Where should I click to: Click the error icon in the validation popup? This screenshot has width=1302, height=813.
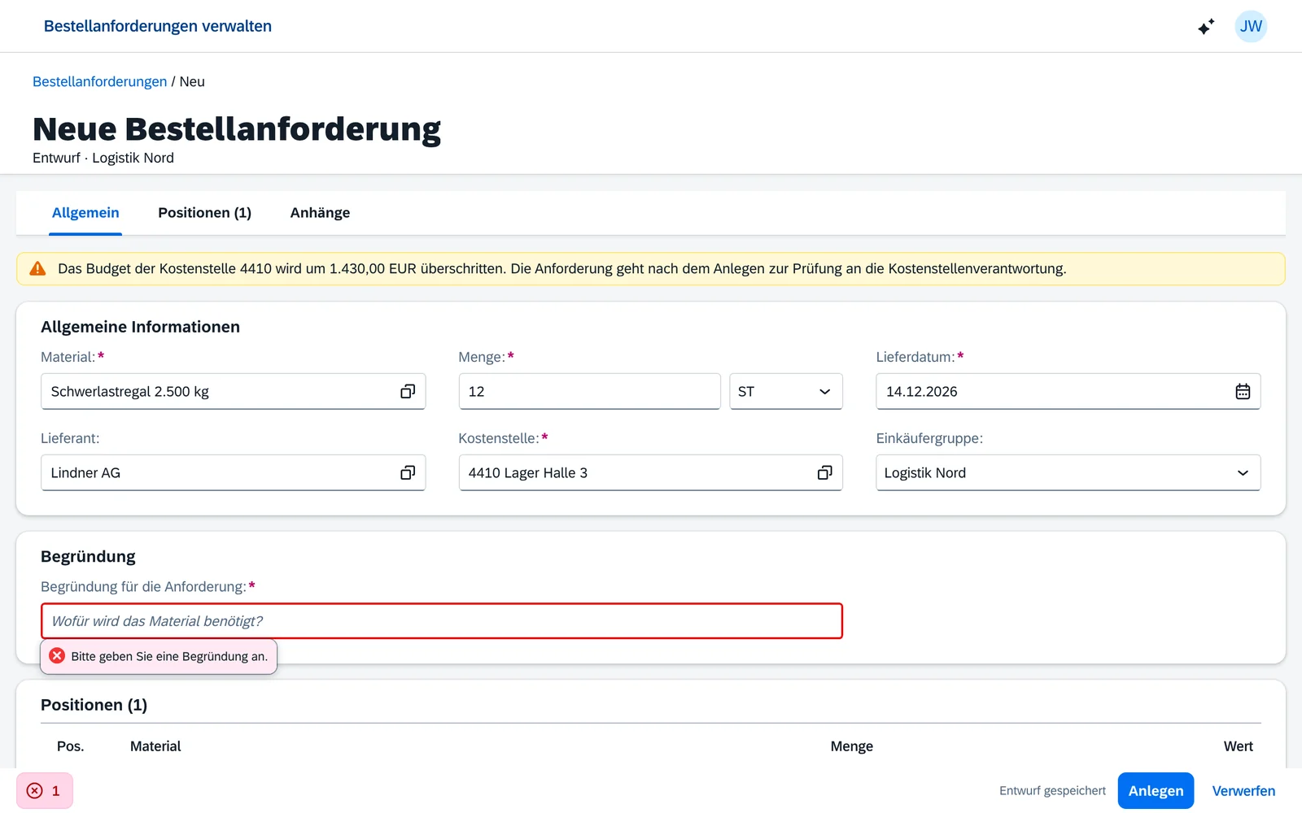tap(57, 656)
